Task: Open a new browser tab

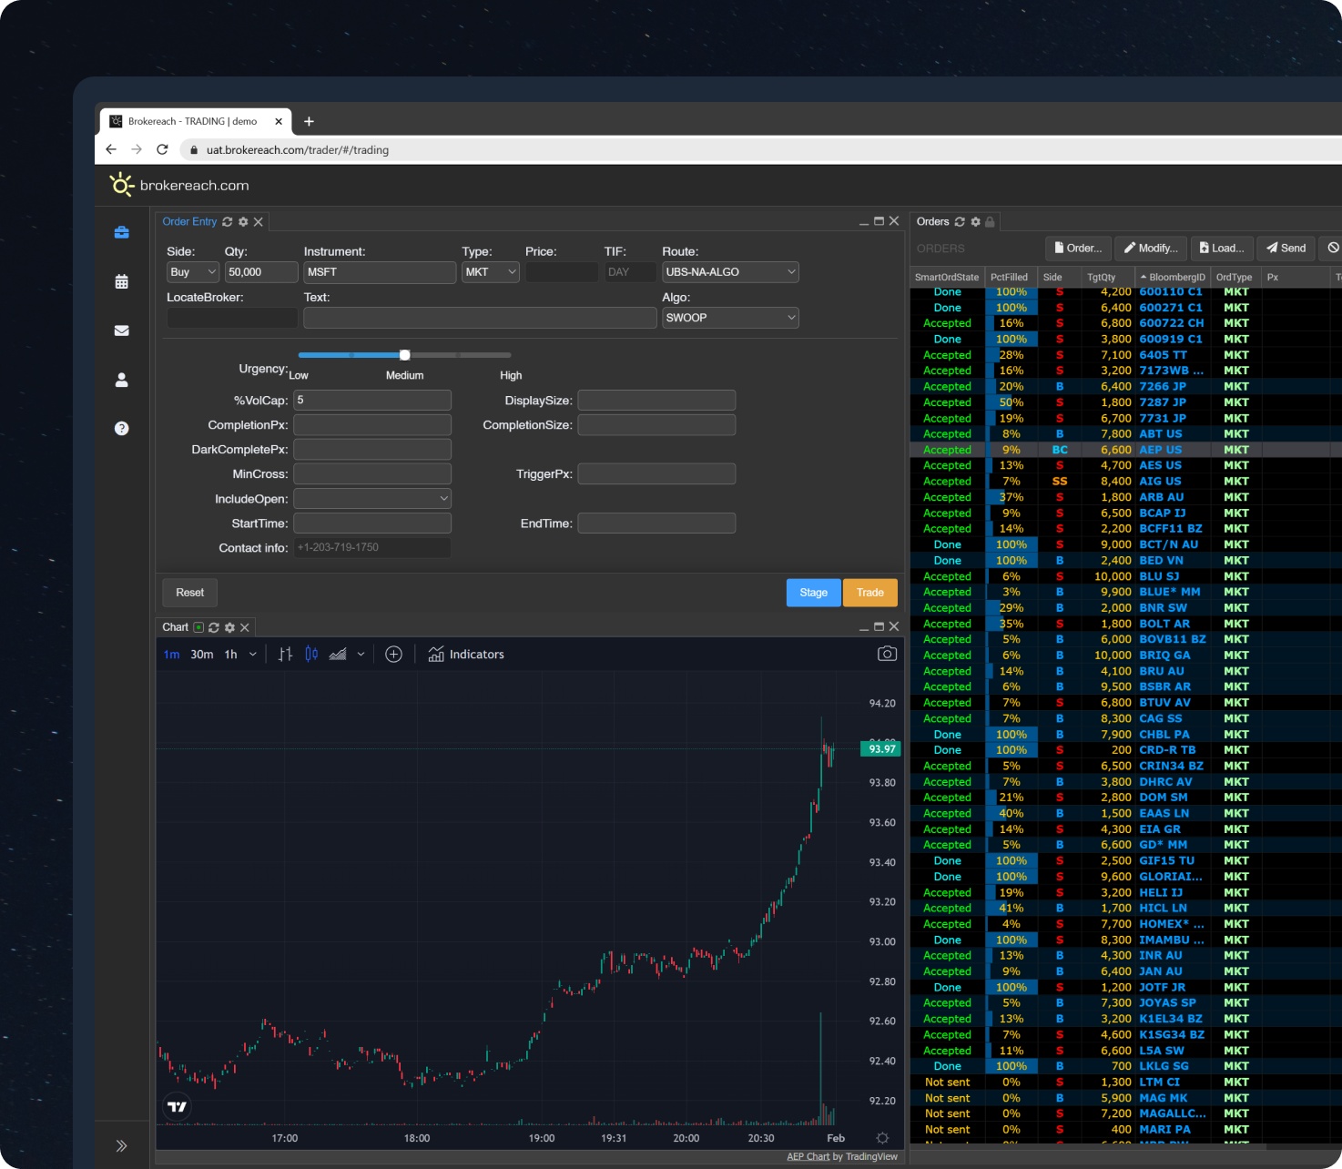Action: [x=309, y=121]
